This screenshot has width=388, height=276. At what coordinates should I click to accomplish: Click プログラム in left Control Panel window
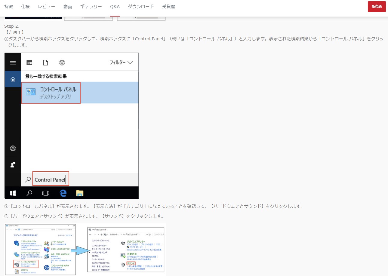24,270
